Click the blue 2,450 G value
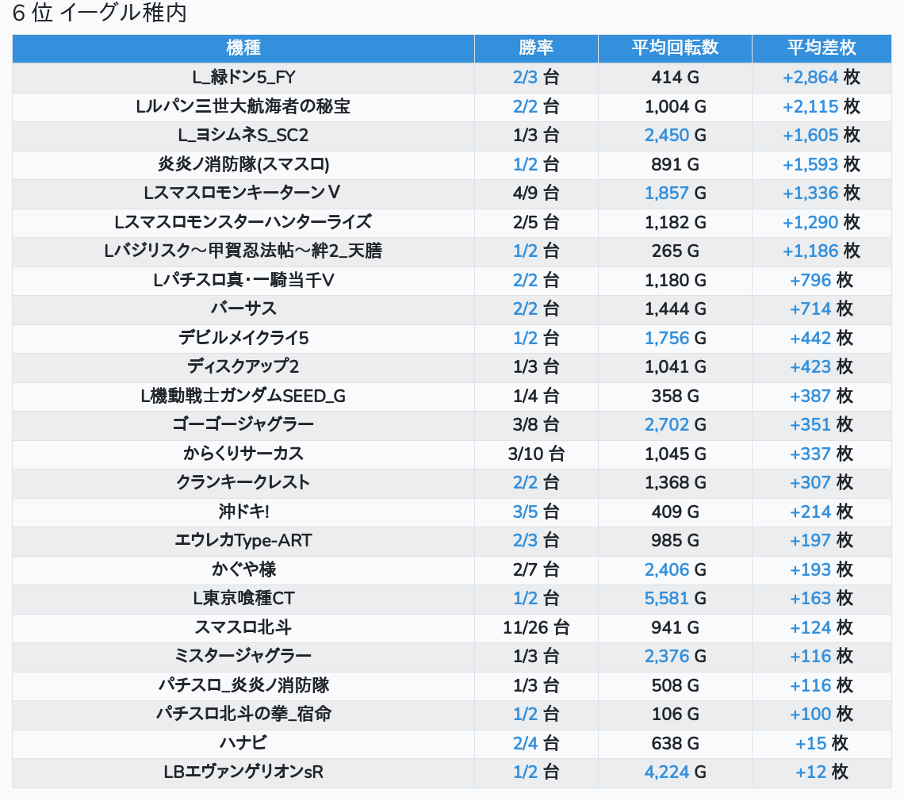Screen dimensions: 904x801 (675, 136)
